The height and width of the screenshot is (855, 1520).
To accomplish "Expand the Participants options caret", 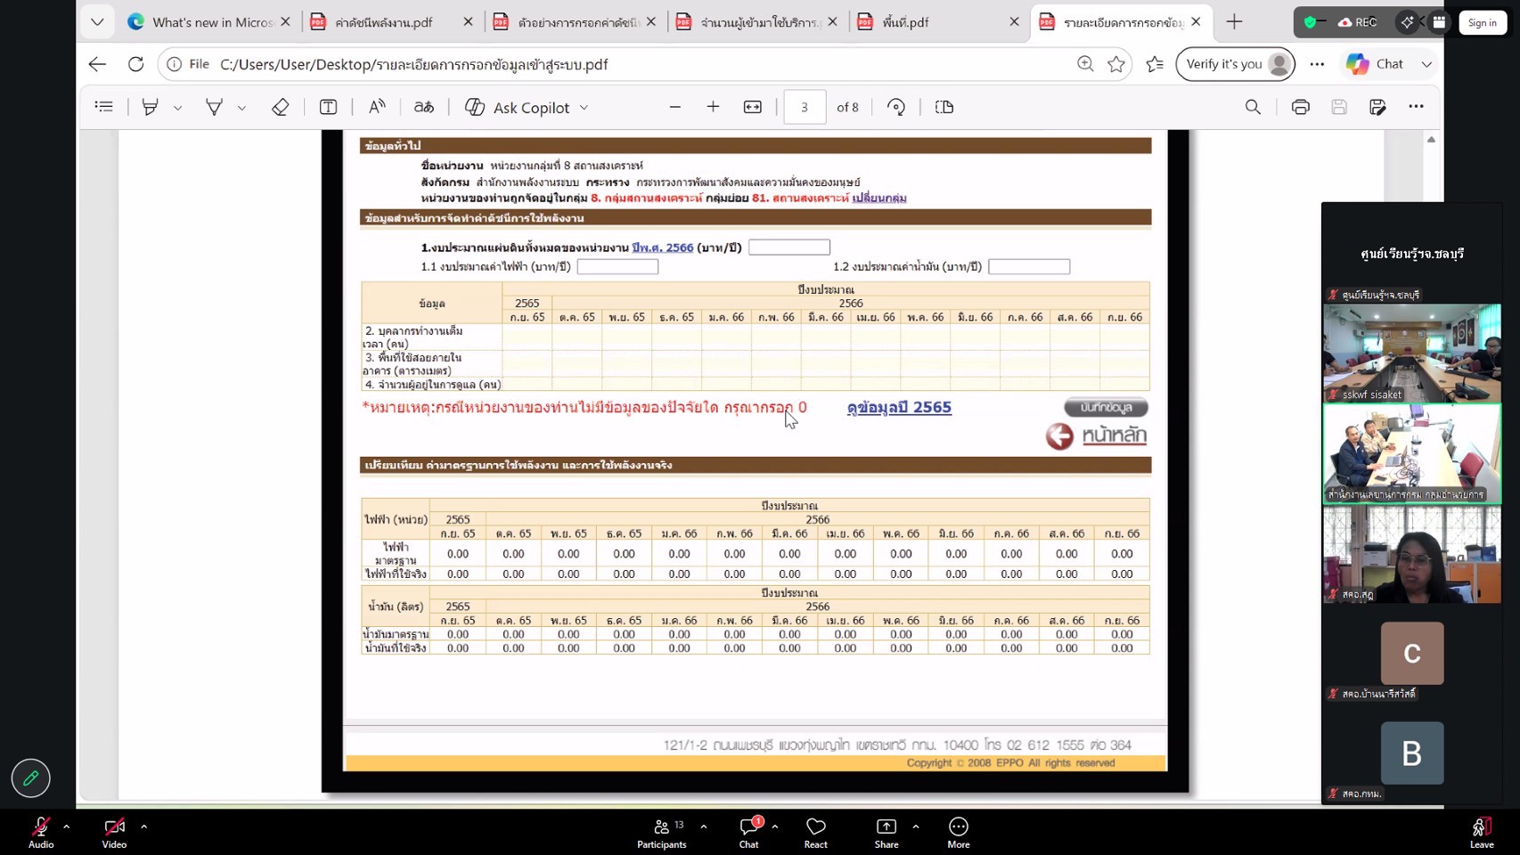I will [704, 826].
